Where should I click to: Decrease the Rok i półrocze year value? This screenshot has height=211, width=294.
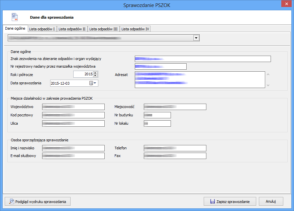(95, 76)
